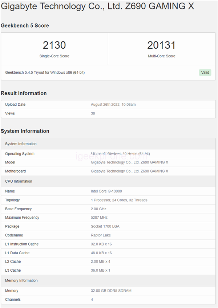The height and width of the screenshot is (308, 218).
Task: Click the Memory value 32.00 GB DDR5
Action: pyautogui.click(x=111, y=291)
